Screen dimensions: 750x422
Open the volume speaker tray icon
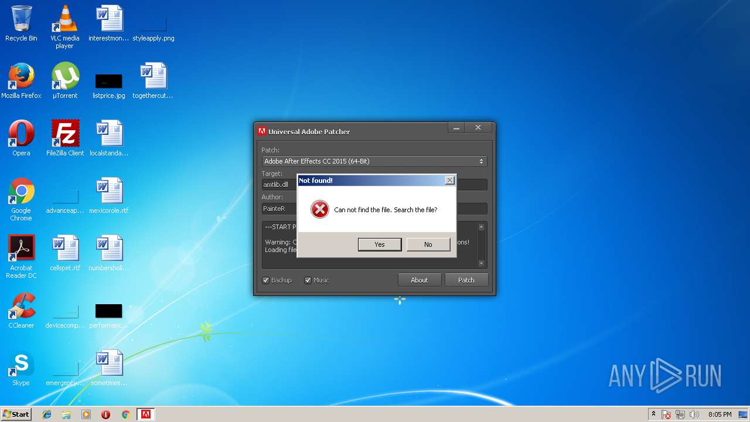tap(694, 414)
